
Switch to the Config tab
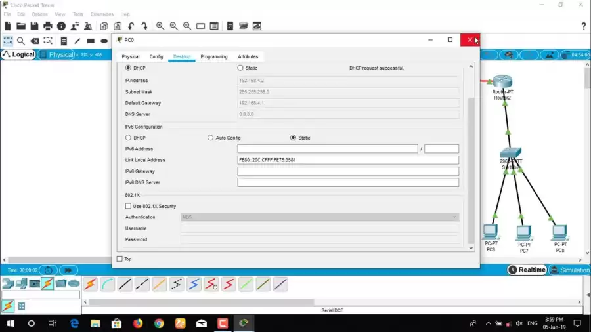pyautogui.click(x=156, y=57)
